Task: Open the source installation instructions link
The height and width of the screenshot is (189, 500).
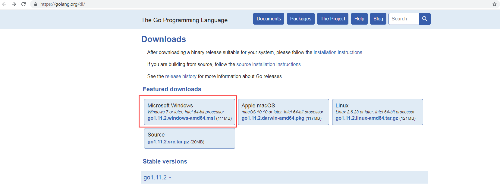Action: coord(269,64)
